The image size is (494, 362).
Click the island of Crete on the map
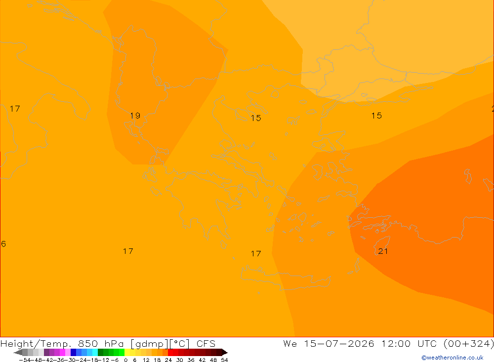pyautogui.click(x=285, y=278)
